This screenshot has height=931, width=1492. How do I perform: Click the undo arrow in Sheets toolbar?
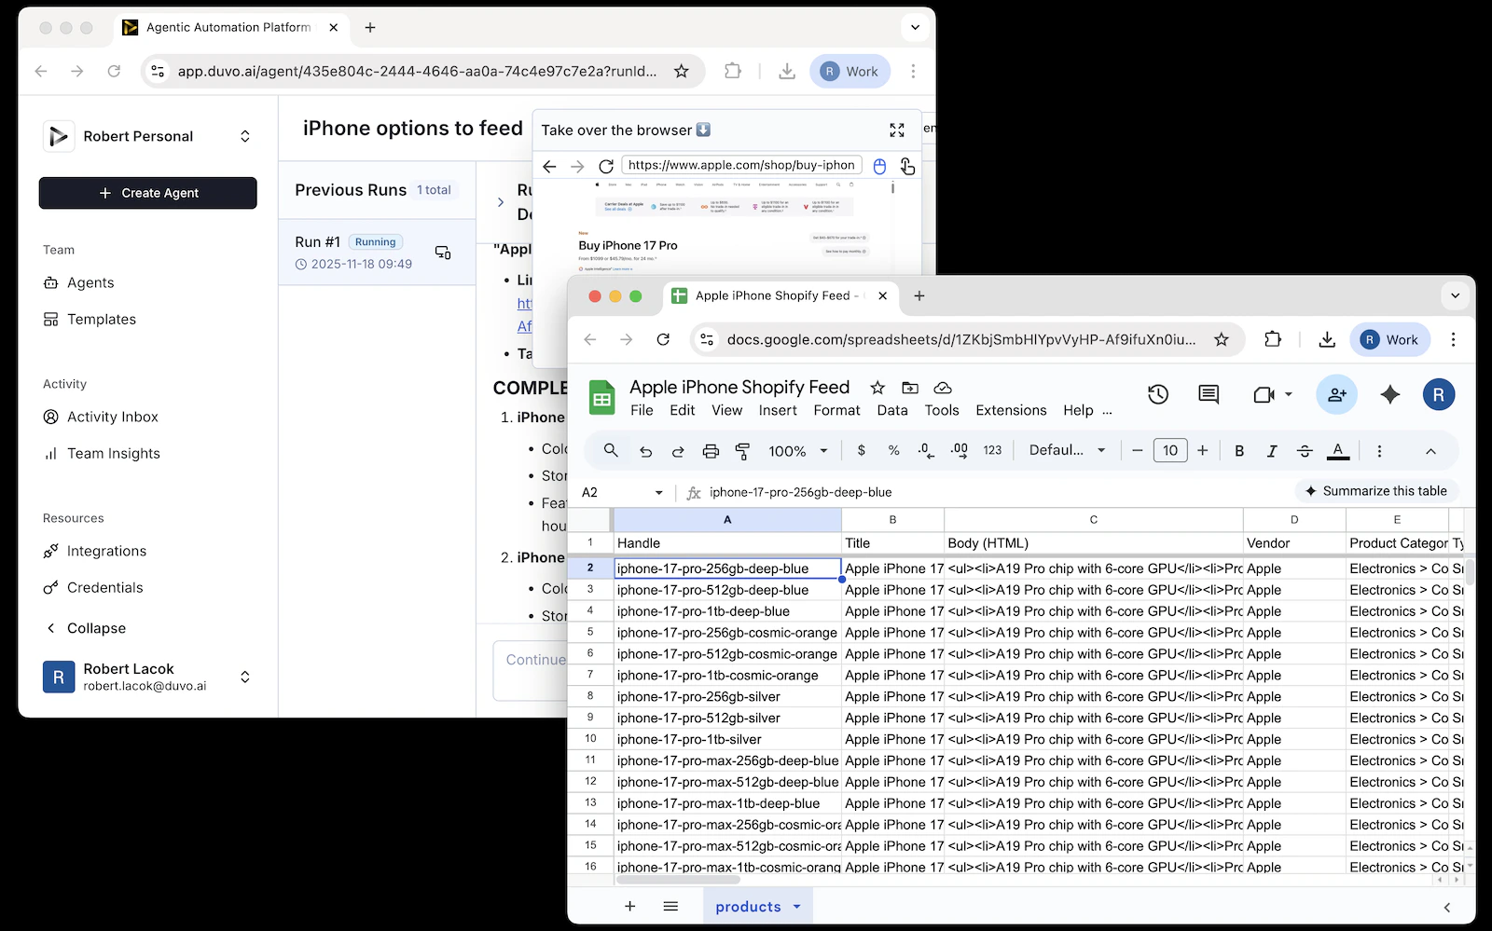(645, 451)
